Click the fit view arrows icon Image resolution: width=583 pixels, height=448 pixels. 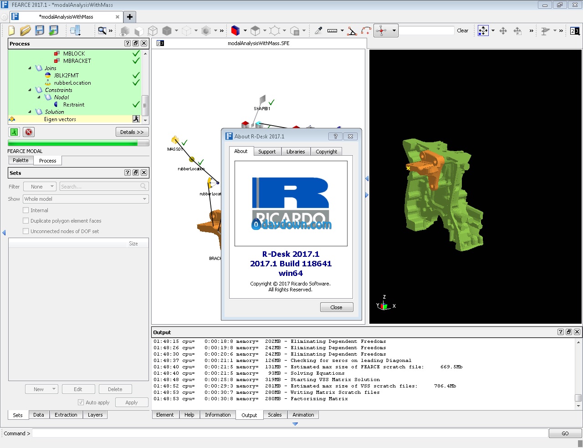click(483, 31)
